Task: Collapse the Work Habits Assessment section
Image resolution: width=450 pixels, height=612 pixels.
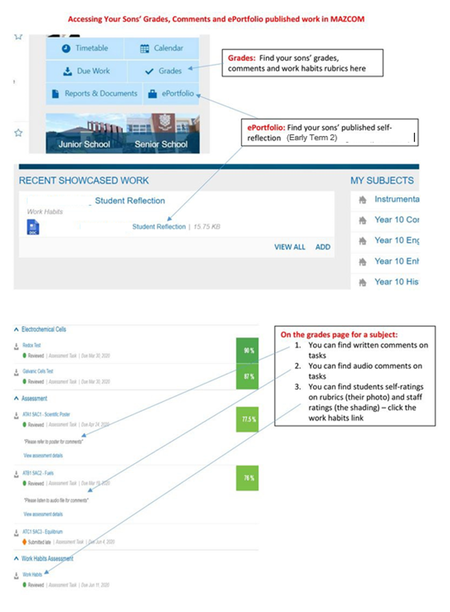Action: [x=16, y=558]
